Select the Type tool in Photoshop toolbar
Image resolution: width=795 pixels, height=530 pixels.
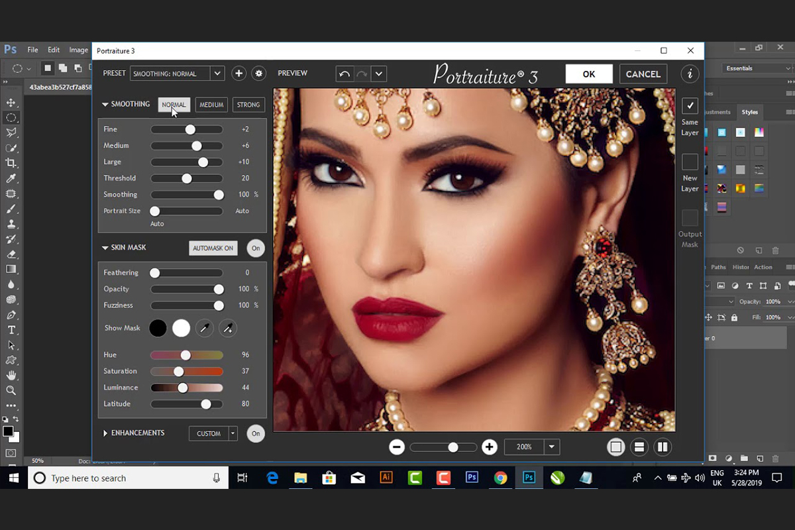(x=11, y=330)
